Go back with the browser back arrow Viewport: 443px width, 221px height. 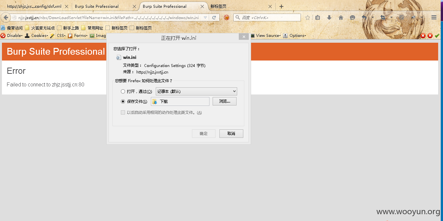[x=5, y=17]
